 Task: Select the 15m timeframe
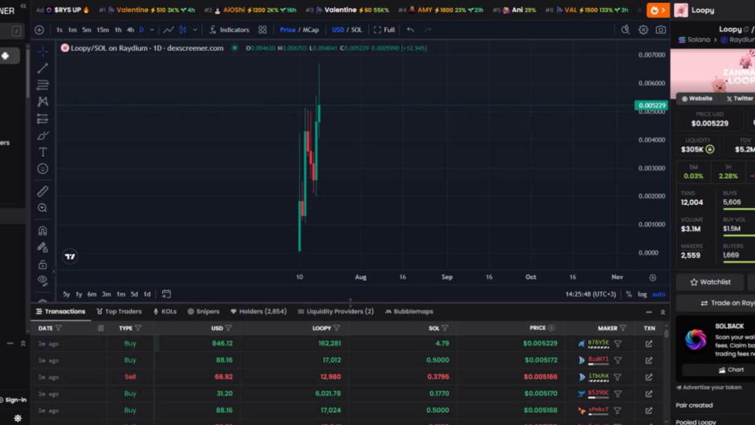[x=103, y=30]
